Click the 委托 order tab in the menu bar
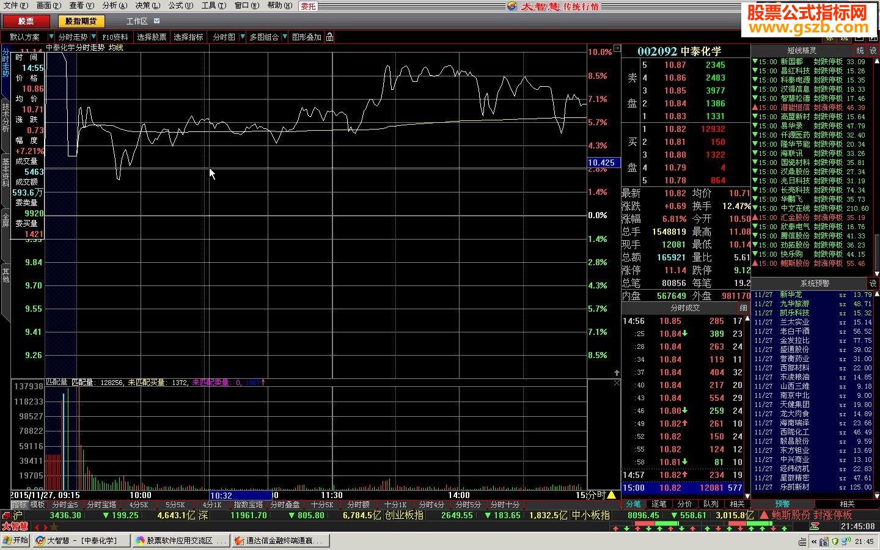 [308, 6]
